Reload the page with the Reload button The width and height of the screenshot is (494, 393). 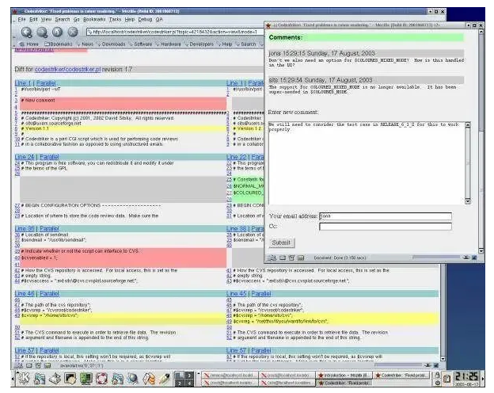[57, 32]
